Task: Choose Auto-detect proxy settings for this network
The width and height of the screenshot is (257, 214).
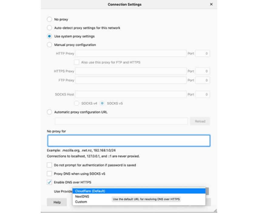Action: [49, 28]
